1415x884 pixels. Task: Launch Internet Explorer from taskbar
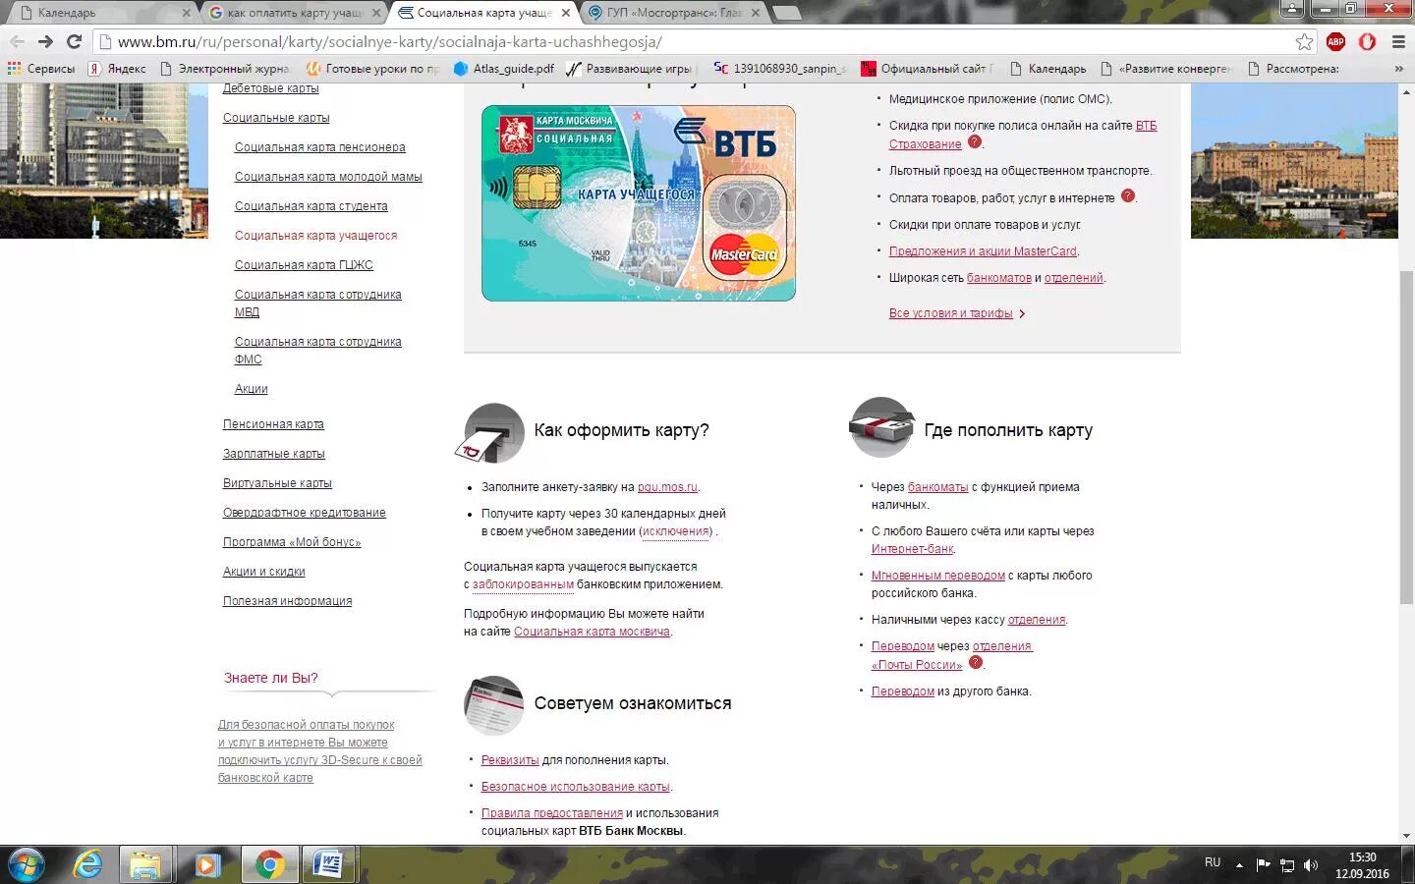(x=87, y=865)
